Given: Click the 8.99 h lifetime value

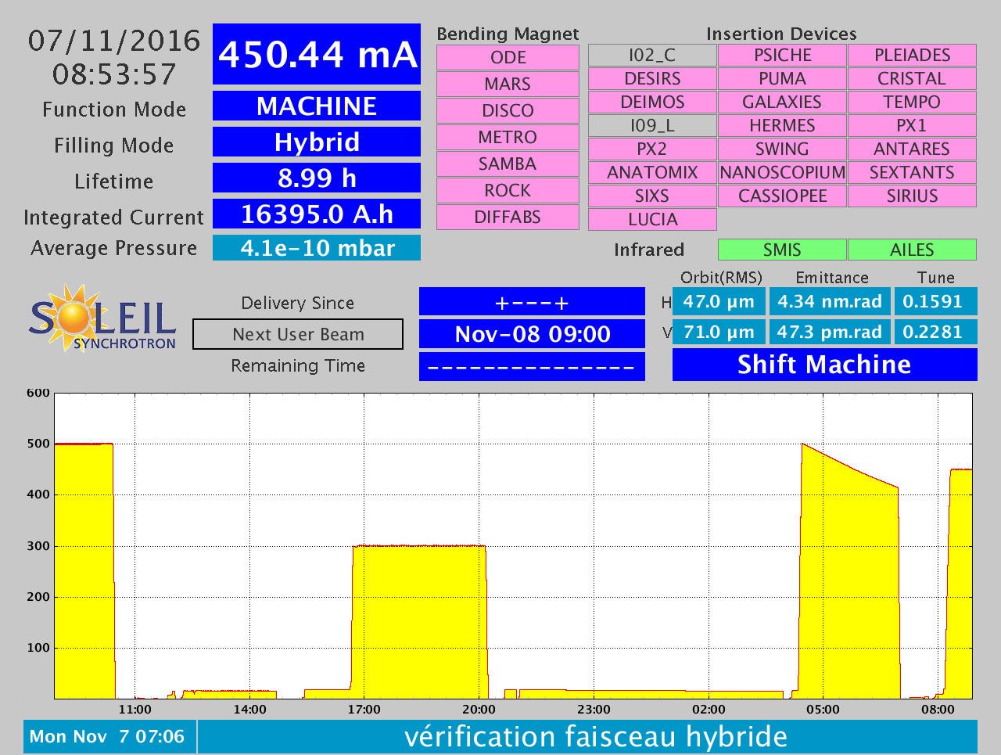Looking at the screenshot, I should point(317,178).
